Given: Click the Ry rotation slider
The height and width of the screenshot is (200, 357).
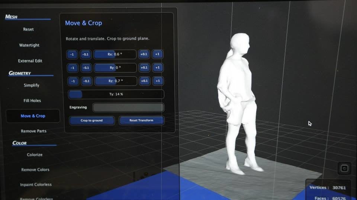Looking at the screenshot, I should coord(115,68).
